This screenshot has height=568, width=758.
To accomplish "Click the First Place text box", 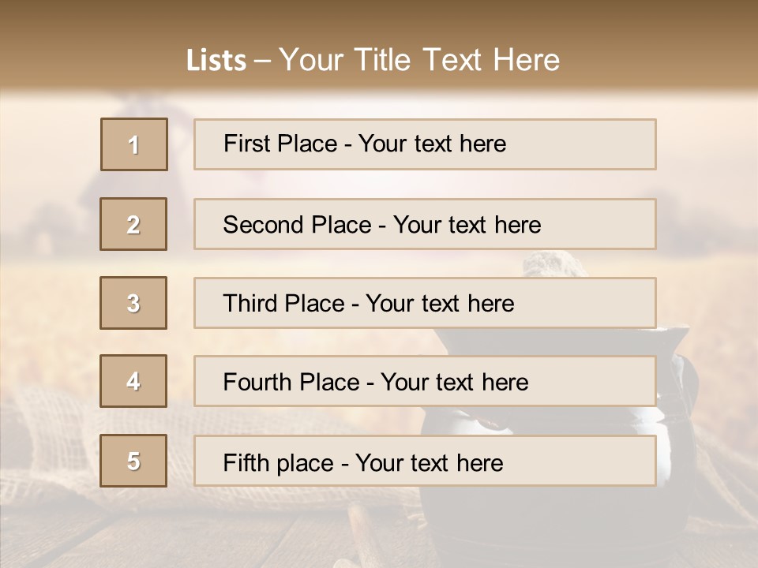I will [x=425, y=144].
